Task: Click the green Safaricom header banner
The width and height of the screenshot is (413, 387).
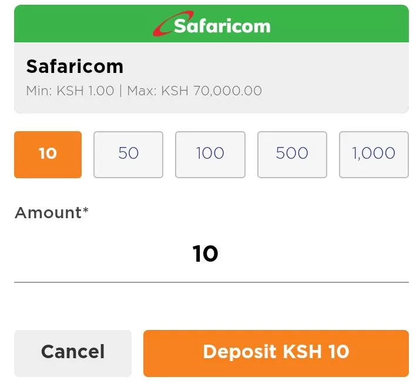Action: pos(211,24)
